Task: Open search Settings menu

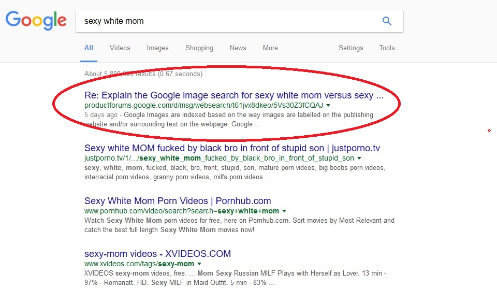Action: pos(350,48)
